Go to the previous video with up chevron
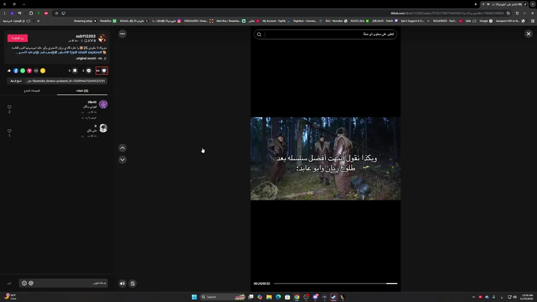The height and width of the screenshot is (302, 537). pos(123,148)
